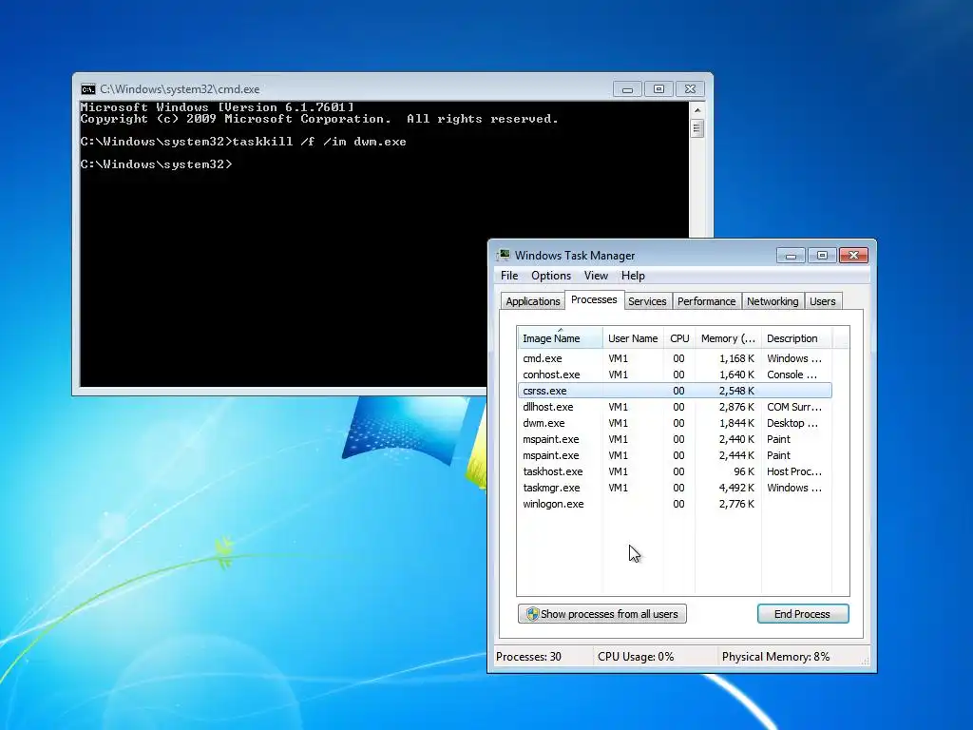Open the Help menu in Task Manager
973x730 pixels.
point(633,276)
